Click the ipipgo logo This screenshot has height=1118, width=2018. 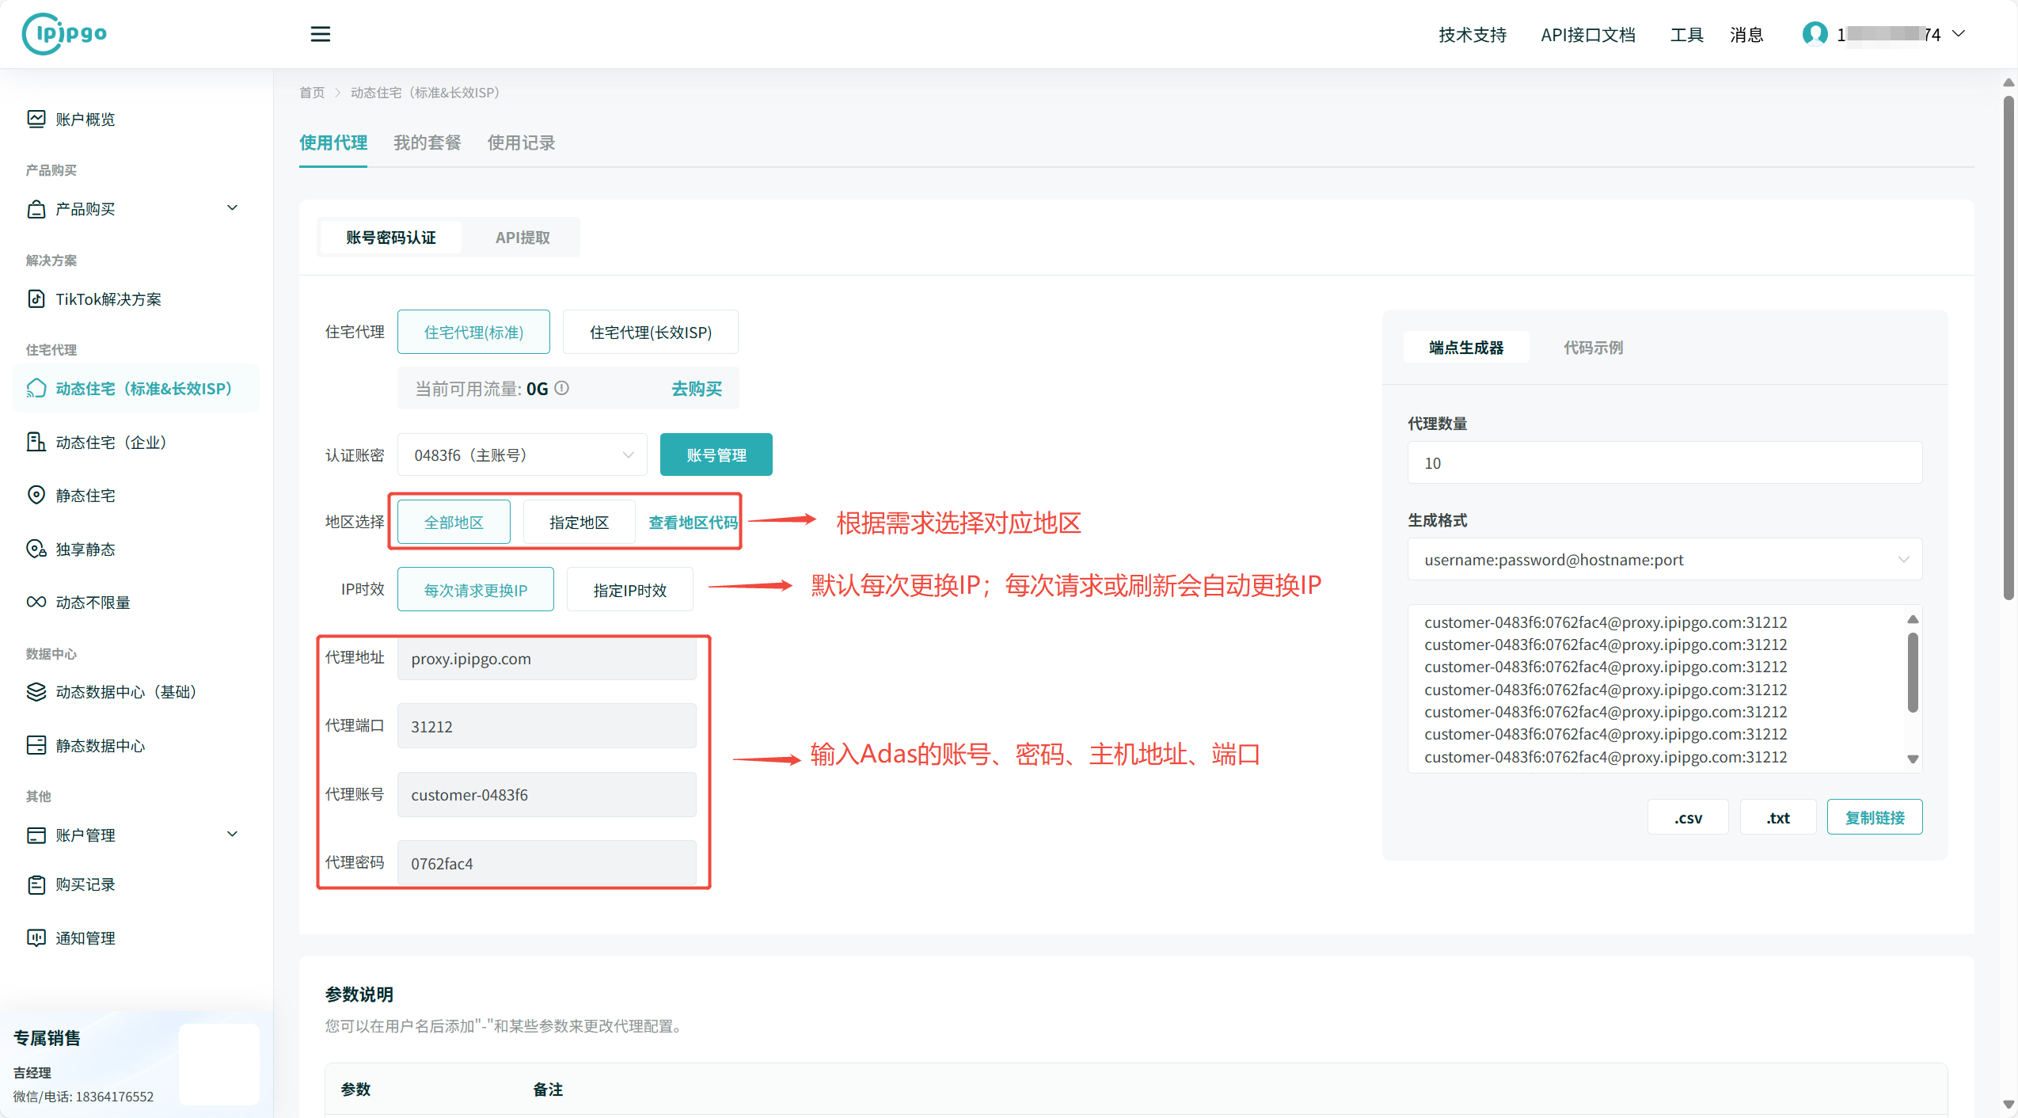click(x=65, y=33)
